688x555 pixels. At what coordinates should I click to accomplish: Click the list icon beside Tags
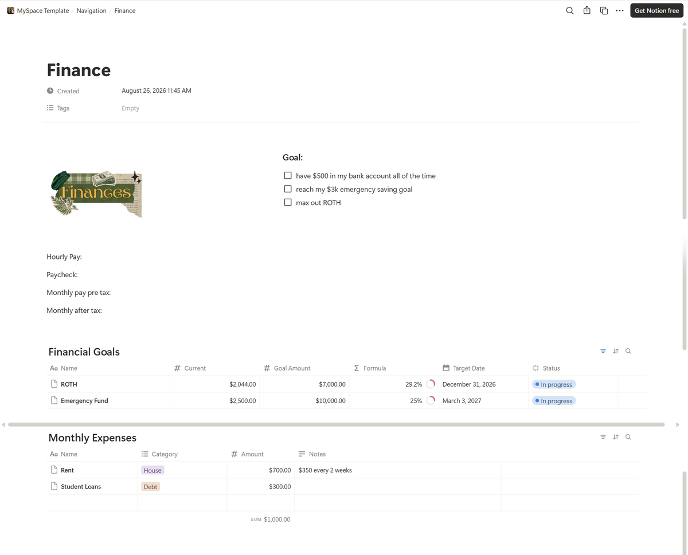click(50, 108)
